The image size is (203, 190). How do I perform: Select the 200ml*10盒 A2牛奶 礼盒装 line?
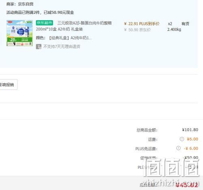(x=59, y=29)
